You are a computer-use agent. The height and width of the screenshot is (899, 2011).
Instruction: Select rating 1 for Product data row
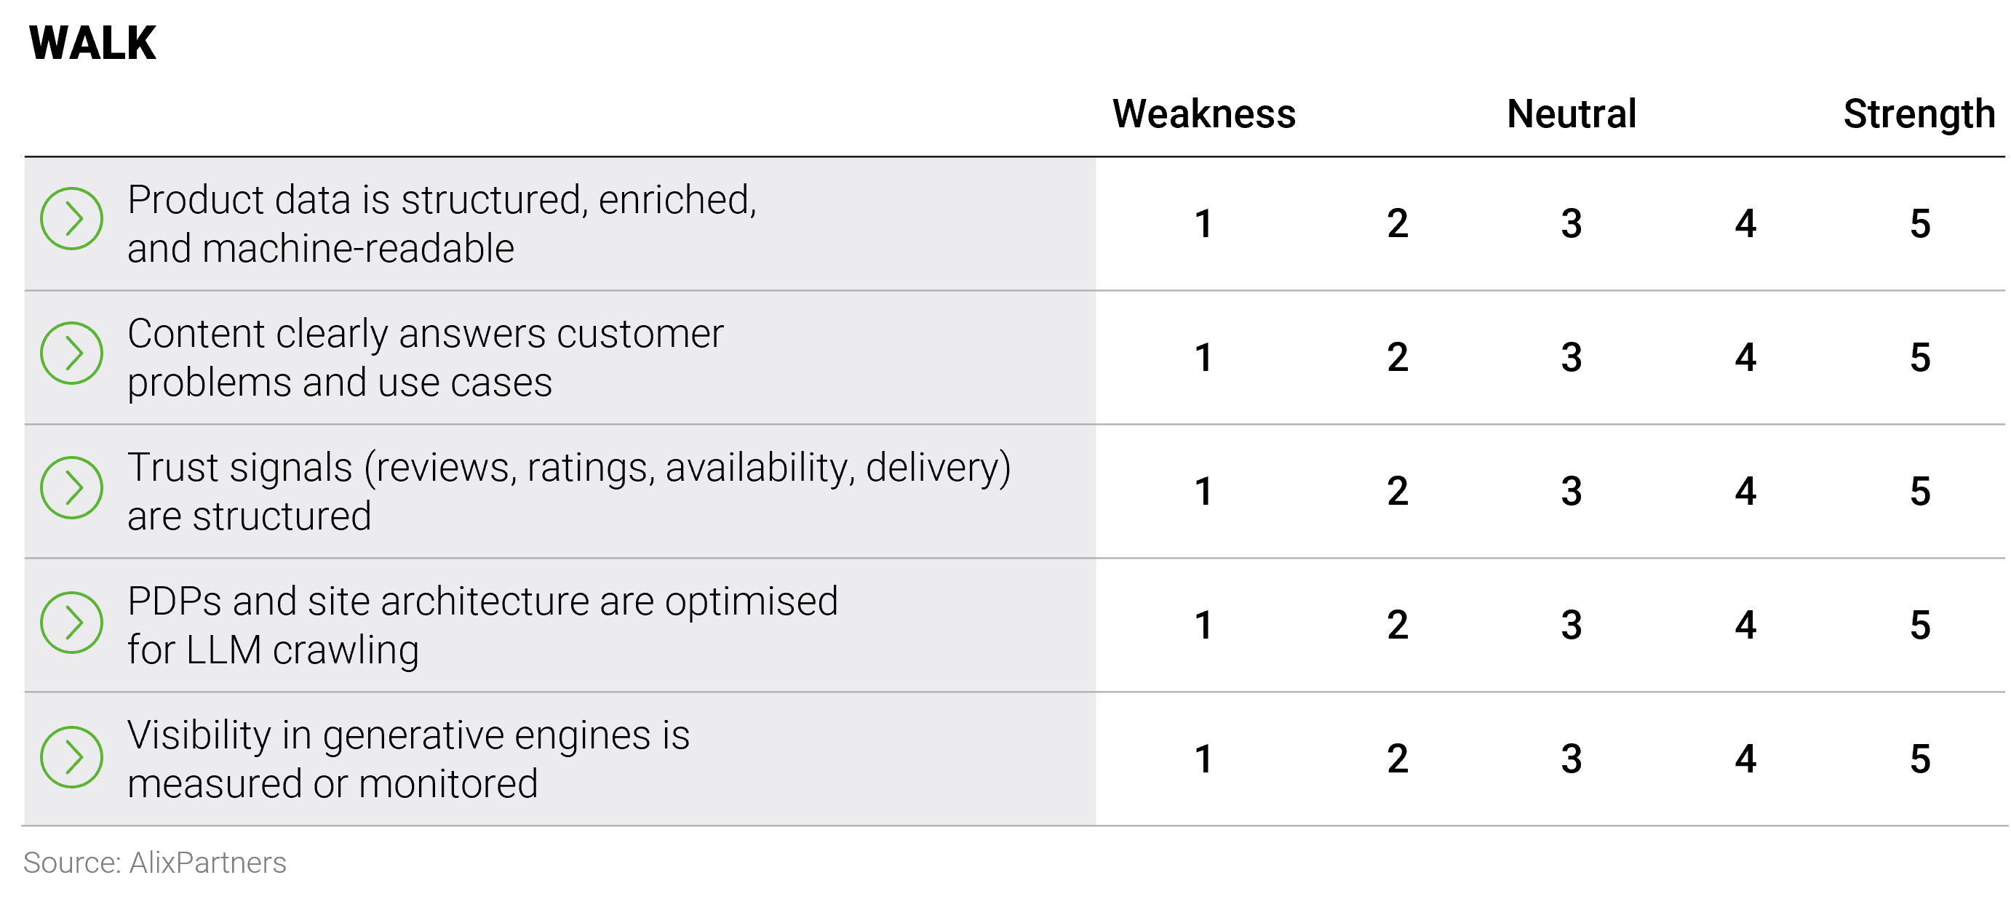1203,224
